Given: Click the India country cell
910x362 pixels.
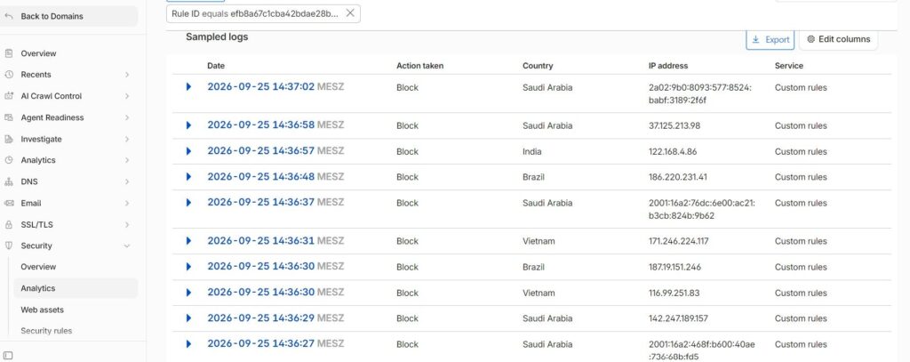Looking at the screenshot, I should (531, 152).
